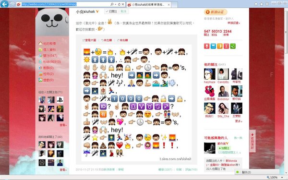Open the browser favorites star icon
288x180 pixels.
262,4
